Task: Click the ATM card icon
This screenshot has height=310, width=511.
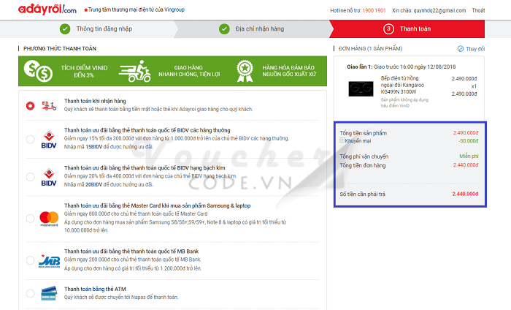Action: [49, 293]
